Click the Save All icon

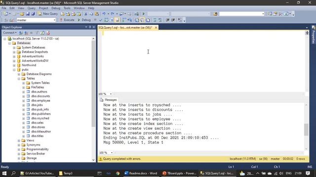(x=33, y=14)
